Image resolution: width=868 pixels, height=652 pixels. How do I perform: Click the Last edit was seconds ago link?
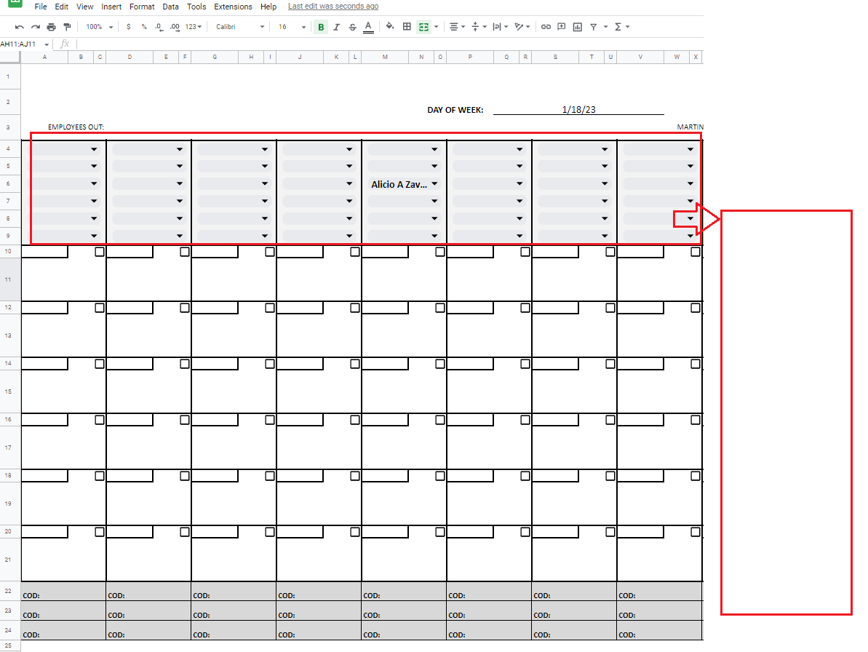click(333, 6)
